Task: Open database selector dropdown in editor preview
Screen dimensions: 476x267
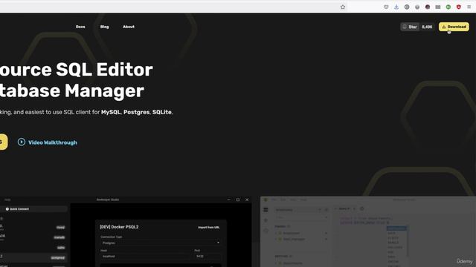Action: click(298, 209)
